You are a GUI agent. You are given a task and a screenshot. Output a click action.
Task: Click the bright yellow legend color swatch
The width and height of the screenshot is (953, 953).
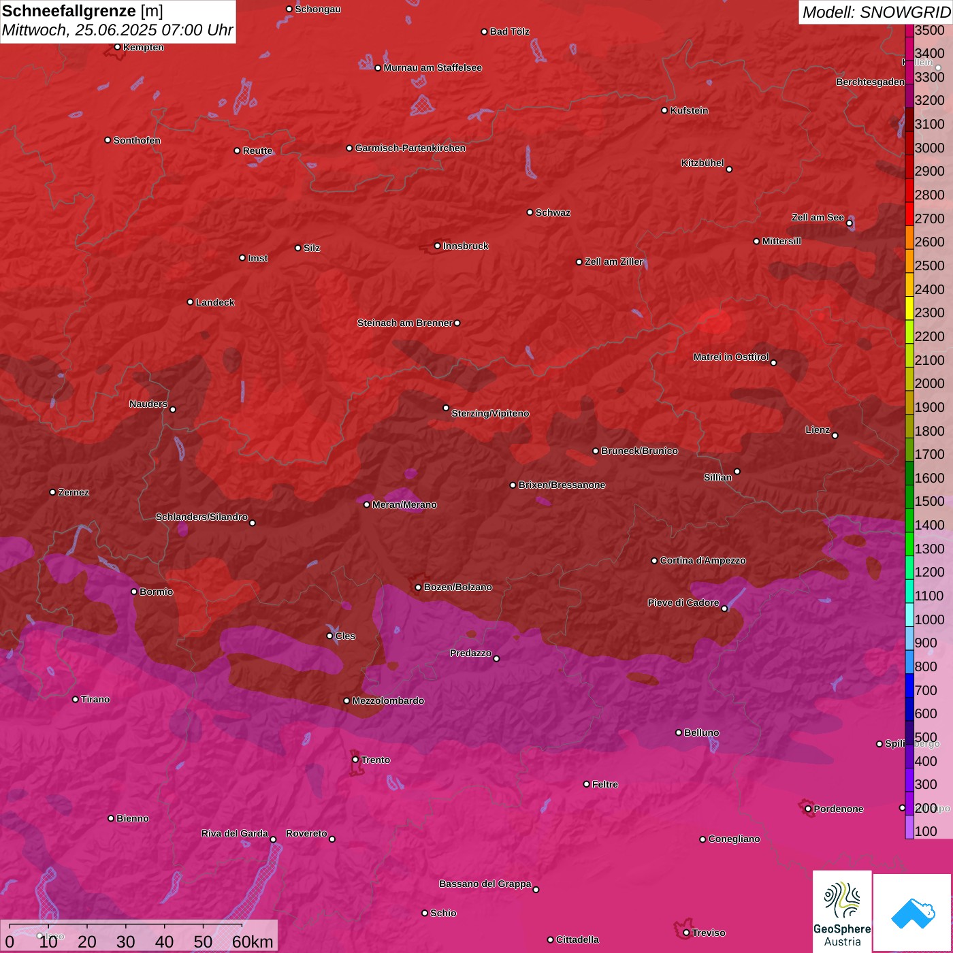pyautogui.click(x=909, y=308)
